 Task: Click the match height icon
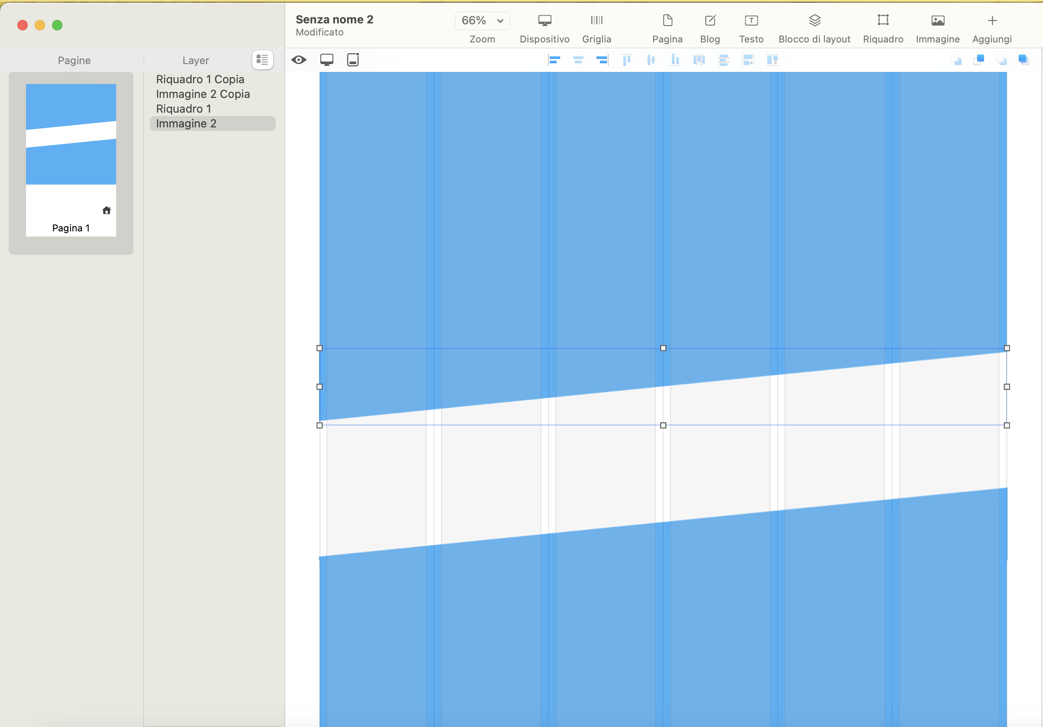(772, 60)
